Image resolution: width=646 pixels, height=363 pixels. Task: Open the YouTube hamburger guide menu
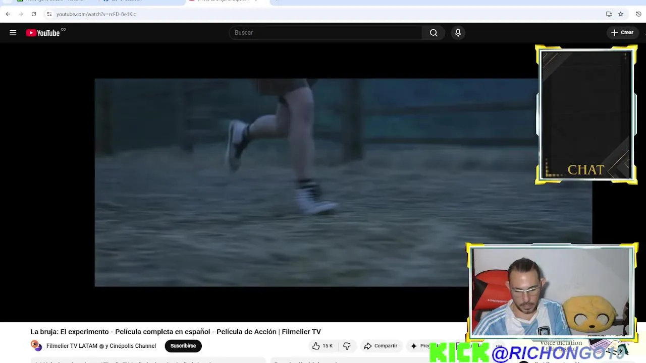pyautogui.click(x=13, y=33)
